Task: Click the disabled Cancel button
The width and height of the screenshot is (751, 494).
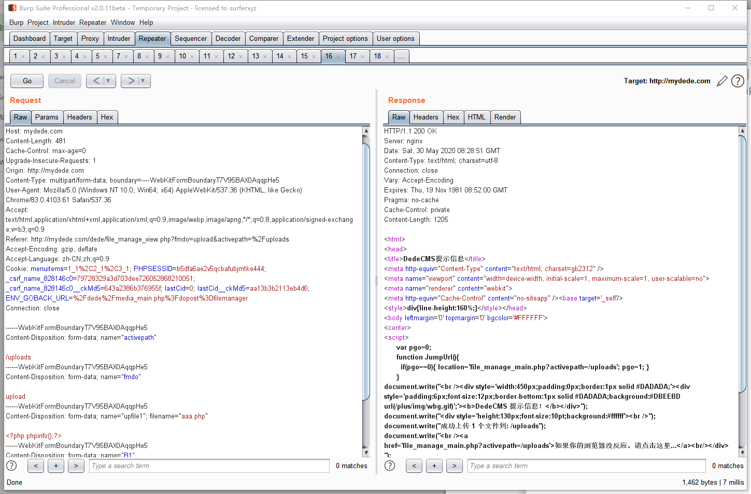Action: pyautogui.click(x=65, y=81)
